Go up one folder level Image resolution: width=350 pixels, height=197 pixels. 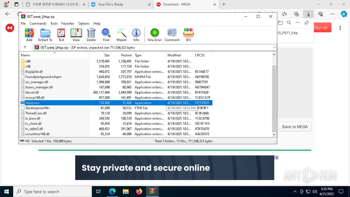25,47
